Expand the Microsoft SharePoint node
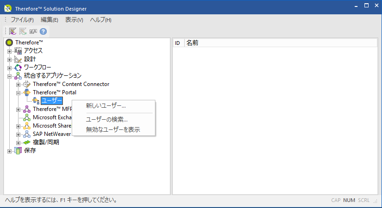 tap(18, 126)
